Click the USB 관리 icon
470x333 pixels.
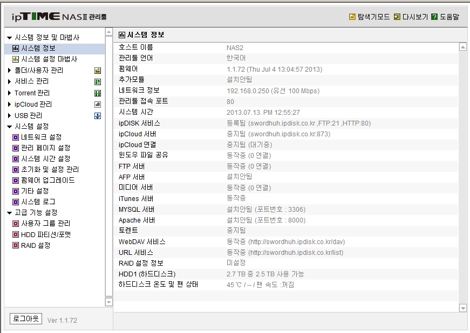pos(98,116)
